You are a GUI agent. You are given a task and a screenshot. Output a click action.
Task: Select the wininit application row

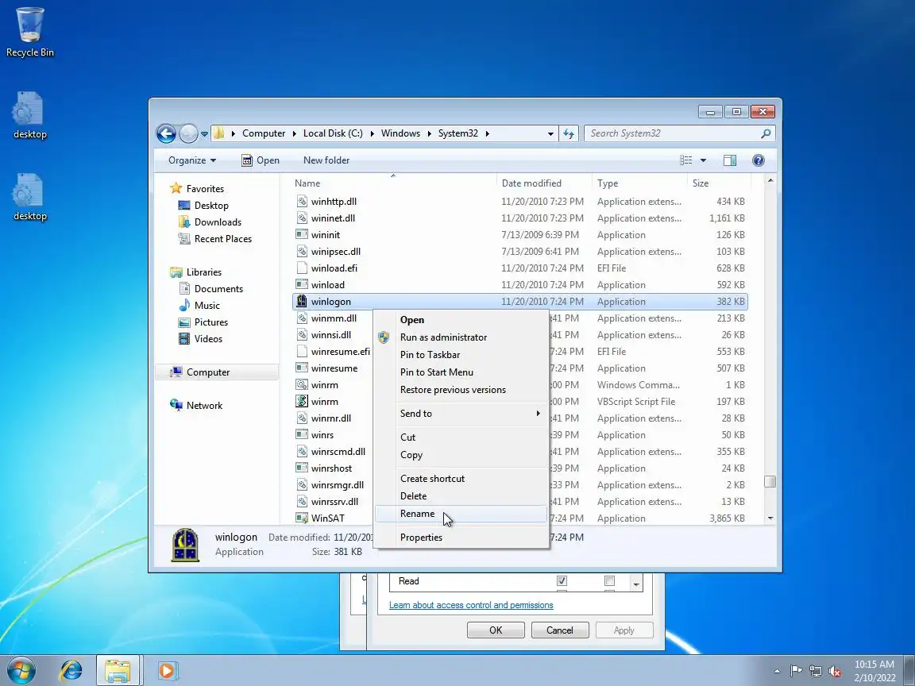point(519,235)
